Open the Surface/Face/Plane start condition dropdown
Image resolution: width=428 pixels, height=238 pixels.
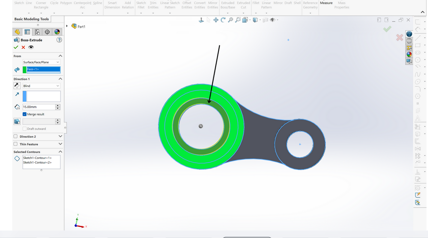(41, 62)
